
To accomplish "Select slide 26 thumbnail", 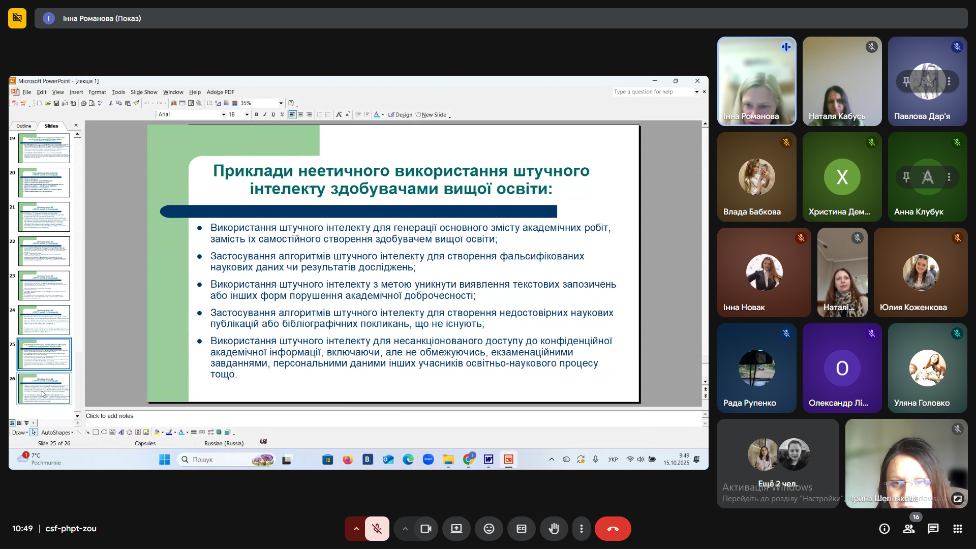I will [44, 388].
